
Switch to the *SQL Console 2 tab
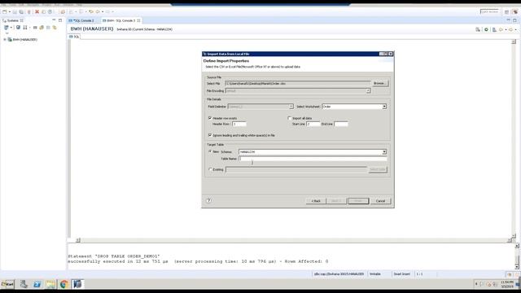coord(81,20)
